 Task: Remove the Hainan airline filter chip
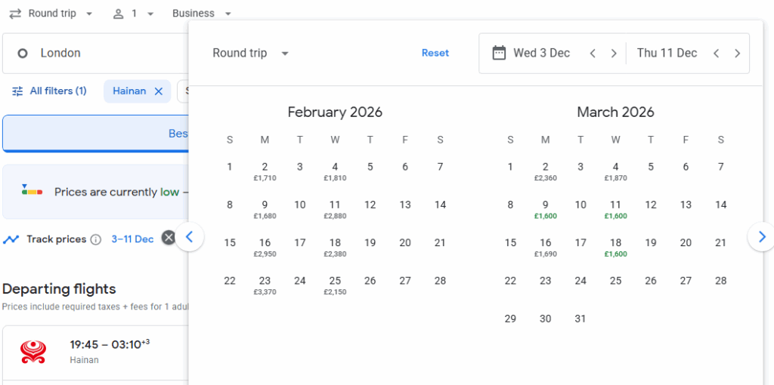coord(159,91)
